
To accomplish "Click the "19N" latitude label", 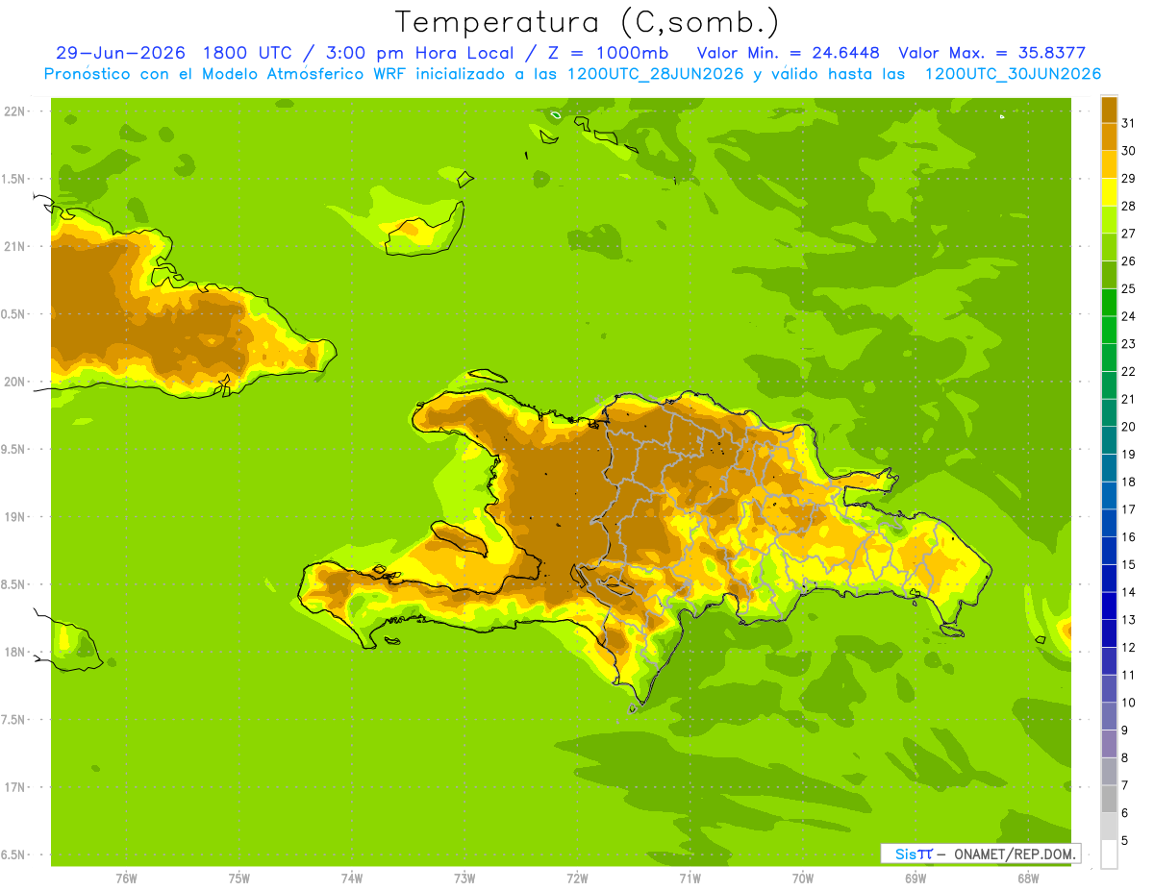I will pos(15,517).
